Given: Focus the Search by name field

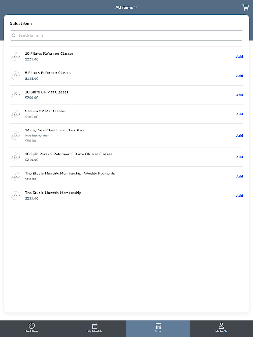Looking at the screenshot, I should point(129,36).
